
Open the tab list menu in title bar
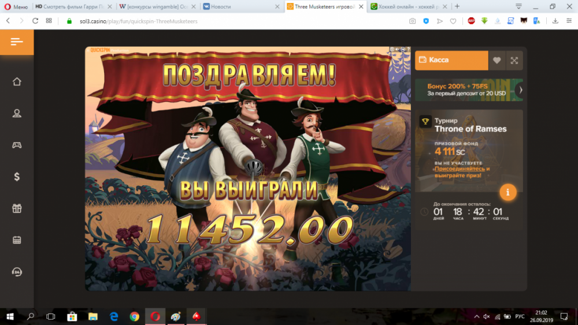point(518,6)
